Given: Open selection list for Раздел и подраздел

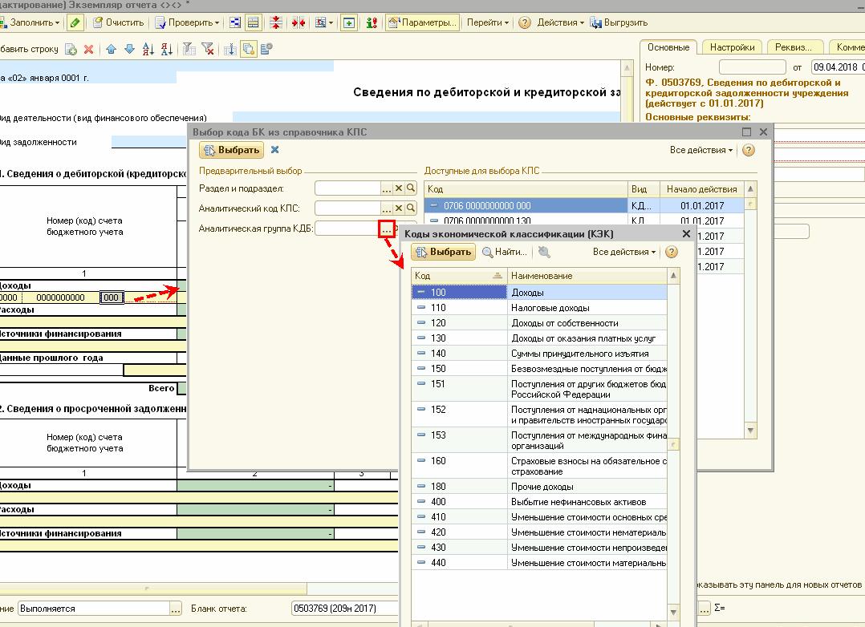Looking at the screenshot, I should click(x=387, y=188).
